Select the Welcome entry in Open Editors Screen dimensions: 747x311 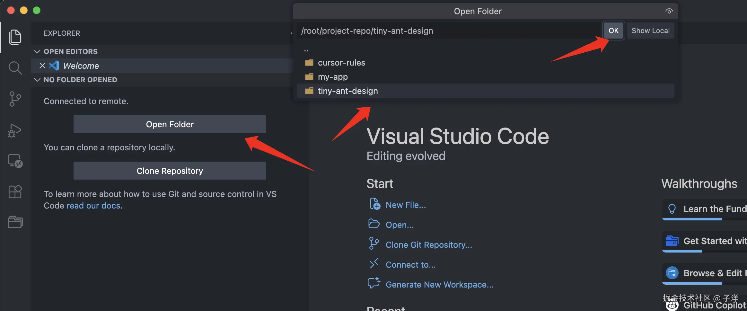tap(162, 66)
